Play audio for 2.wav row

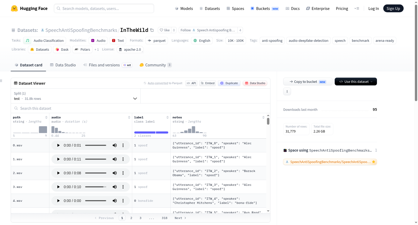pyautogui.click(x=59, y=173)
